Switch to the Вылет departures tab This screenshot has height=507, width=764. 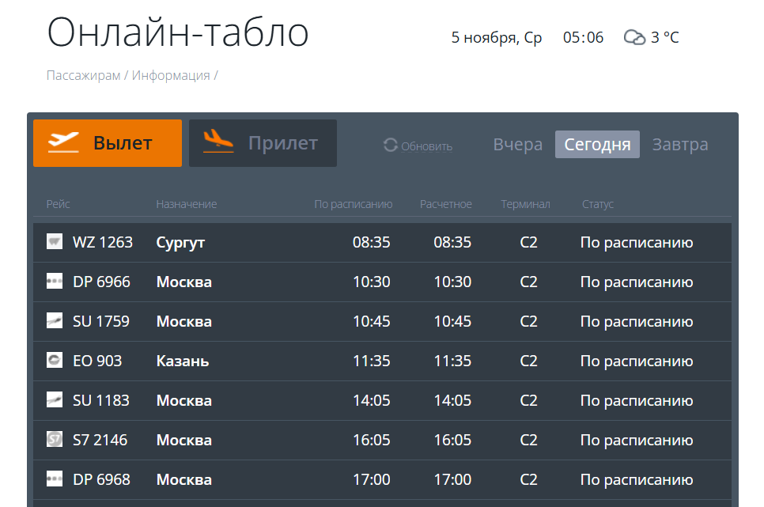click(x=108, y=143)
